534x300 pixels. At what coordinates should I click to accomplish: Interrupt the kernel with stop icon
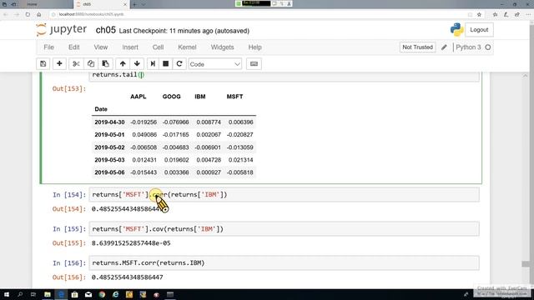click(166, 64)
